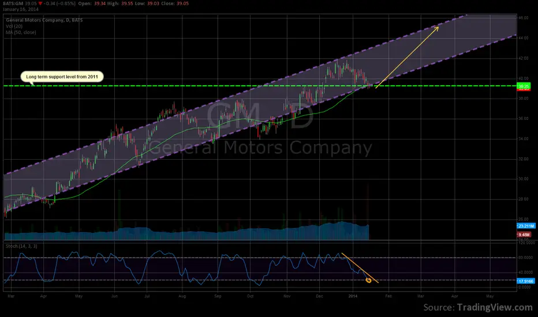Click the BATS:GM ticker symbol
Screen dimensions: 538x317
pyautogui.click(x=13, y=3)
